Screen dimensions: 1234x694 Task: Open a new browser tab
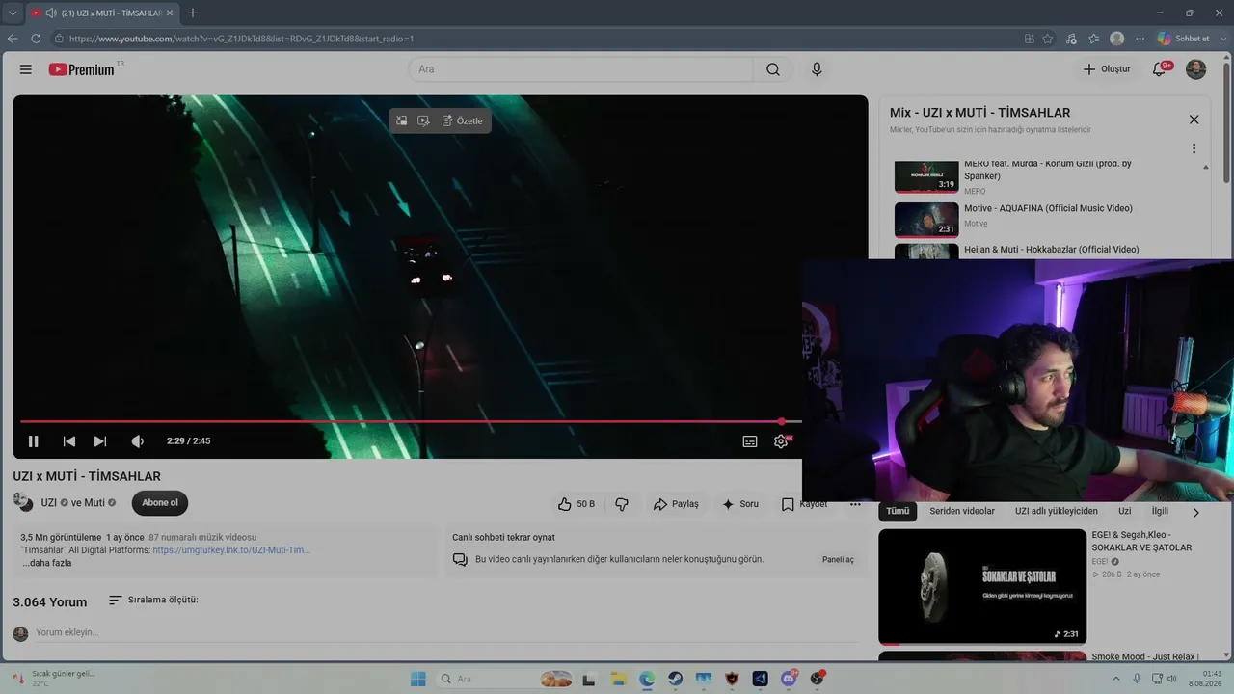click(193, 13)
